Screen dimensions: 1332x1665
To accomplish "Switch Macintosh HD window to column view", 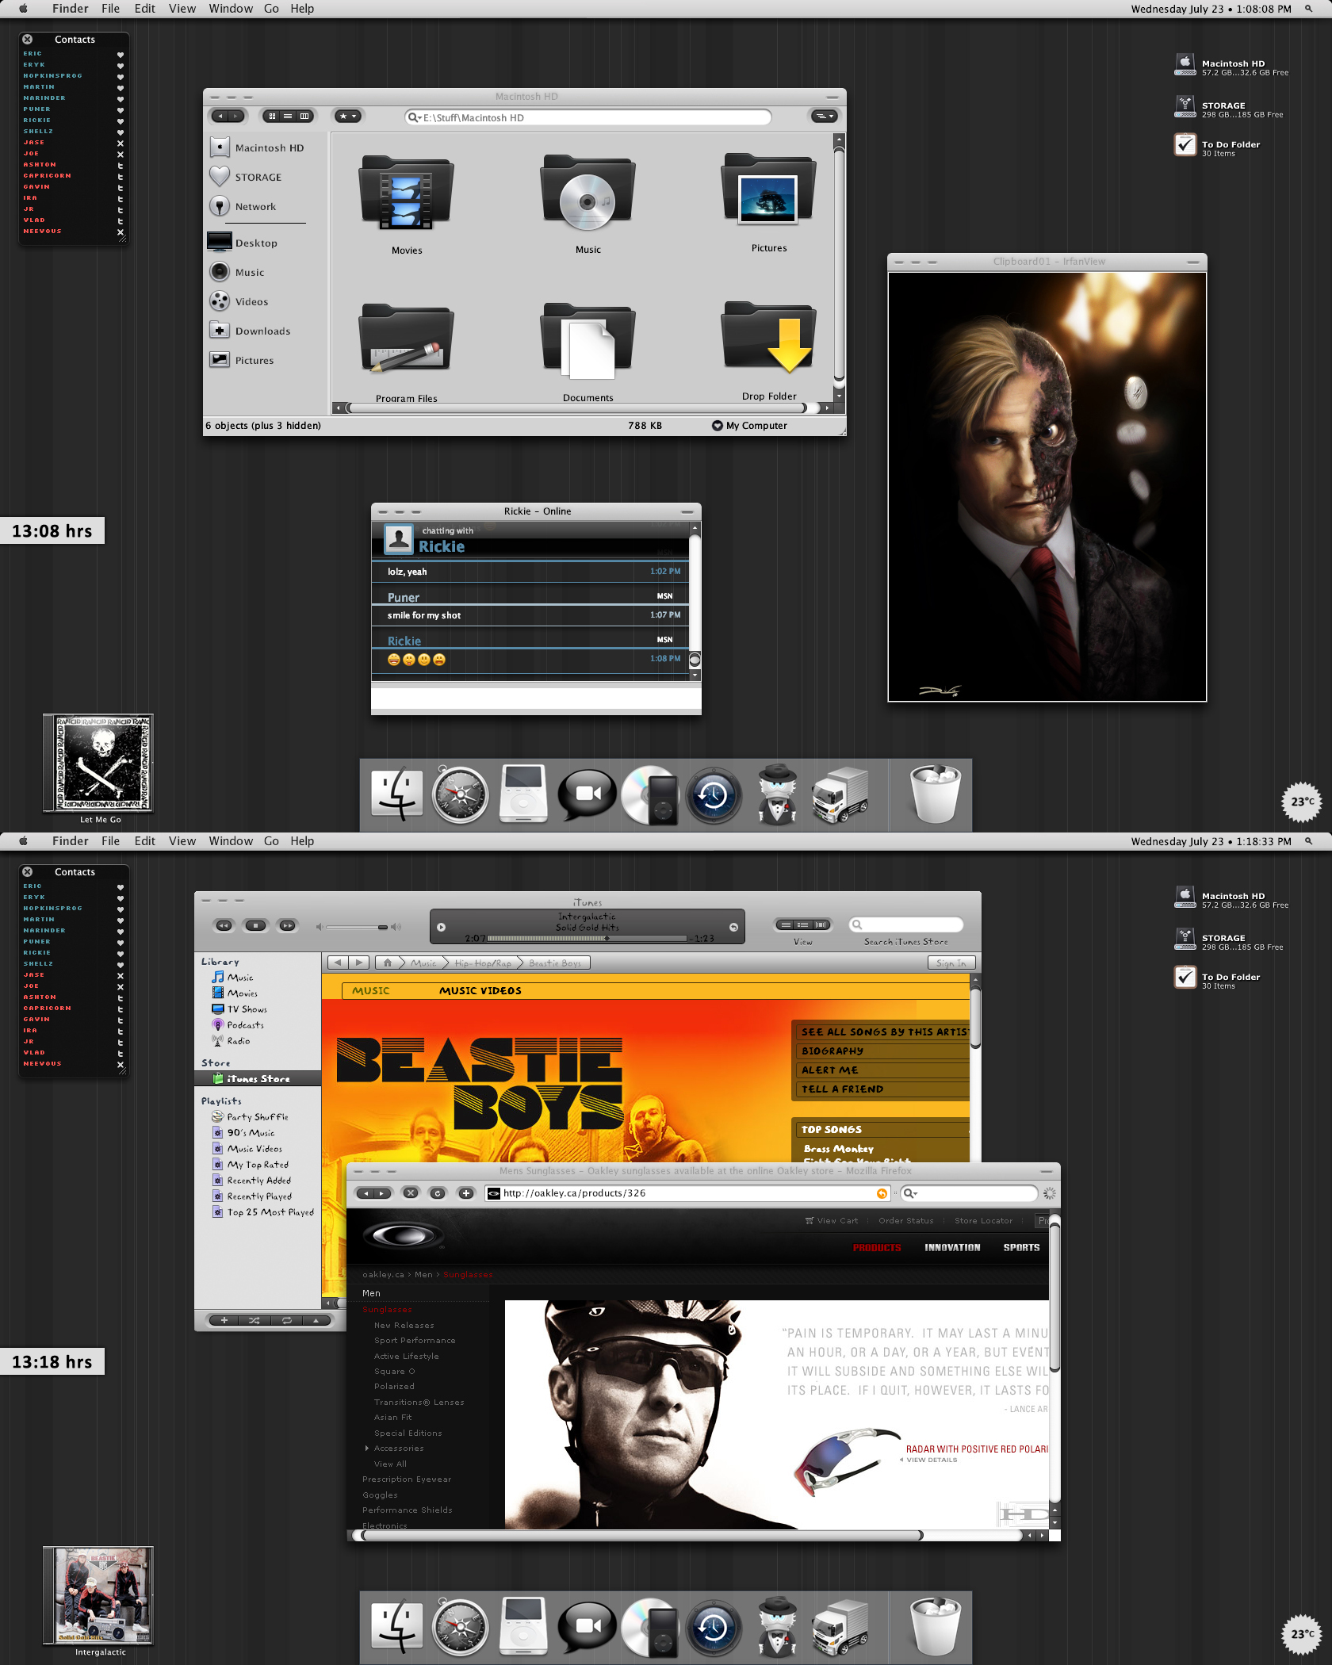I will click(x=304, y=117).
